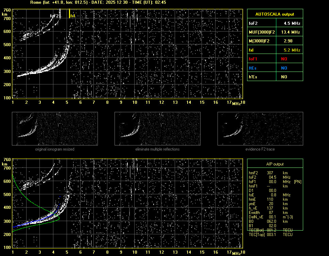This screenshot has height=256, width=329.
Task: Click the h'Es row NO value
Action: coord(284,77)
